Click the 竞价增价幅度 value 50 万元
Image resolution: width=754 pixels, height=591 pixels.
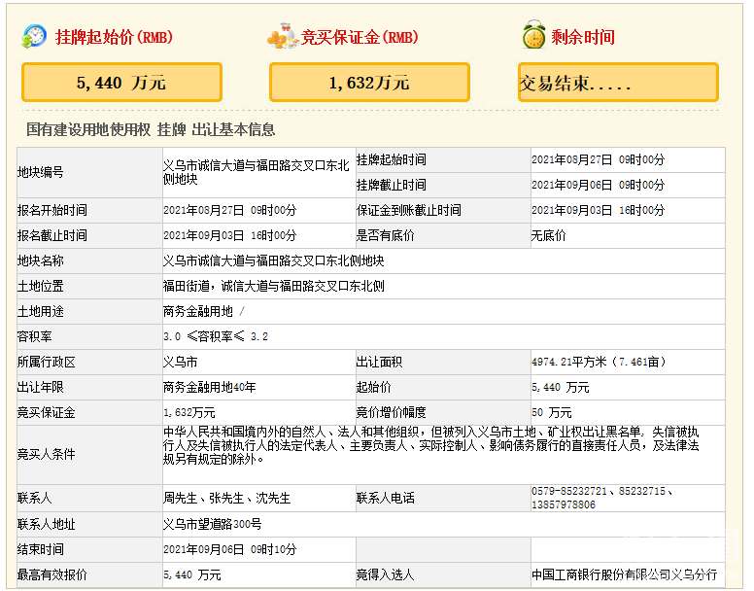[552, 412]
